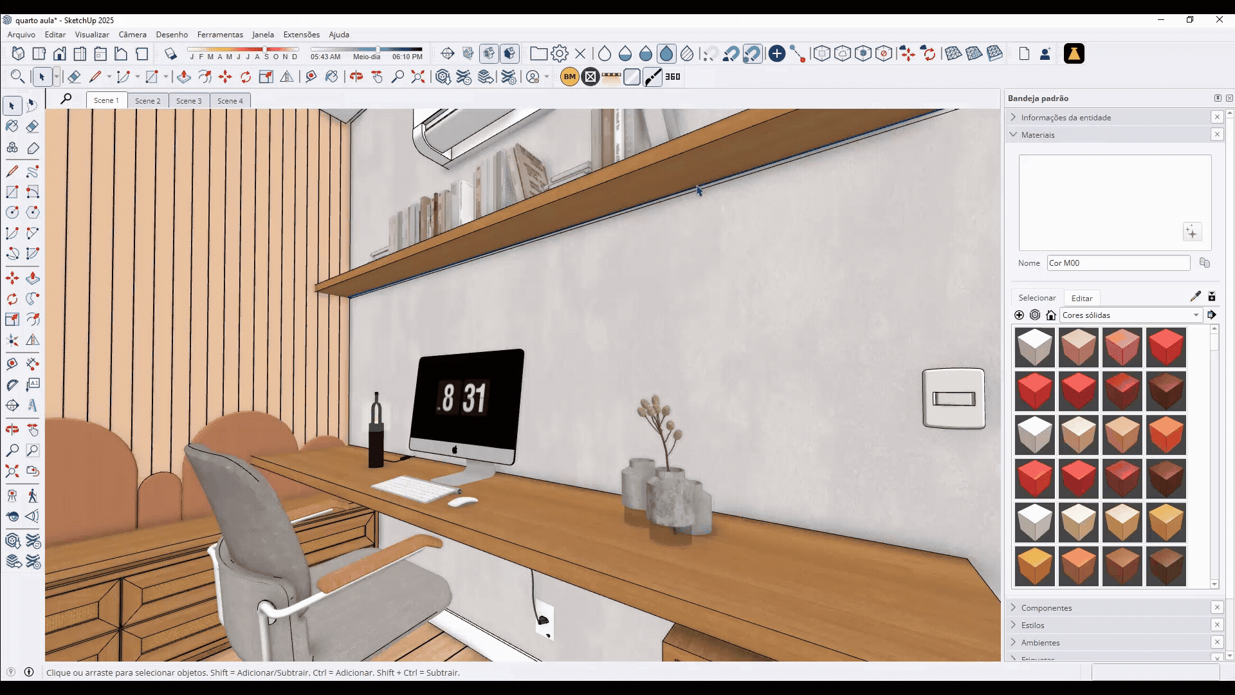Image resolution: width=1235 pixels, height=695 pixels.
Task: Open the Line tool dropdown arrow
Action: point(109,77)
